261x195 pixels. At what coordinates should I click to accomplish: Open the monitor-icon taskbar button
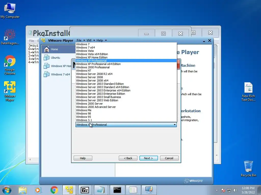click(149, 190)
